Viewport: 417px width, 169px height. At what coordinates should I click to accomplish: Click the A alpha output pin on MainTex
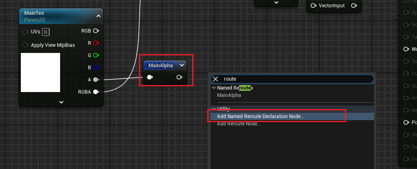point(96,80)
